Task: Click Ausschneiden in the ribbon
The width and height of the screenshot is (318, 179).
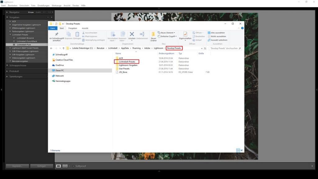Action: 90,33
